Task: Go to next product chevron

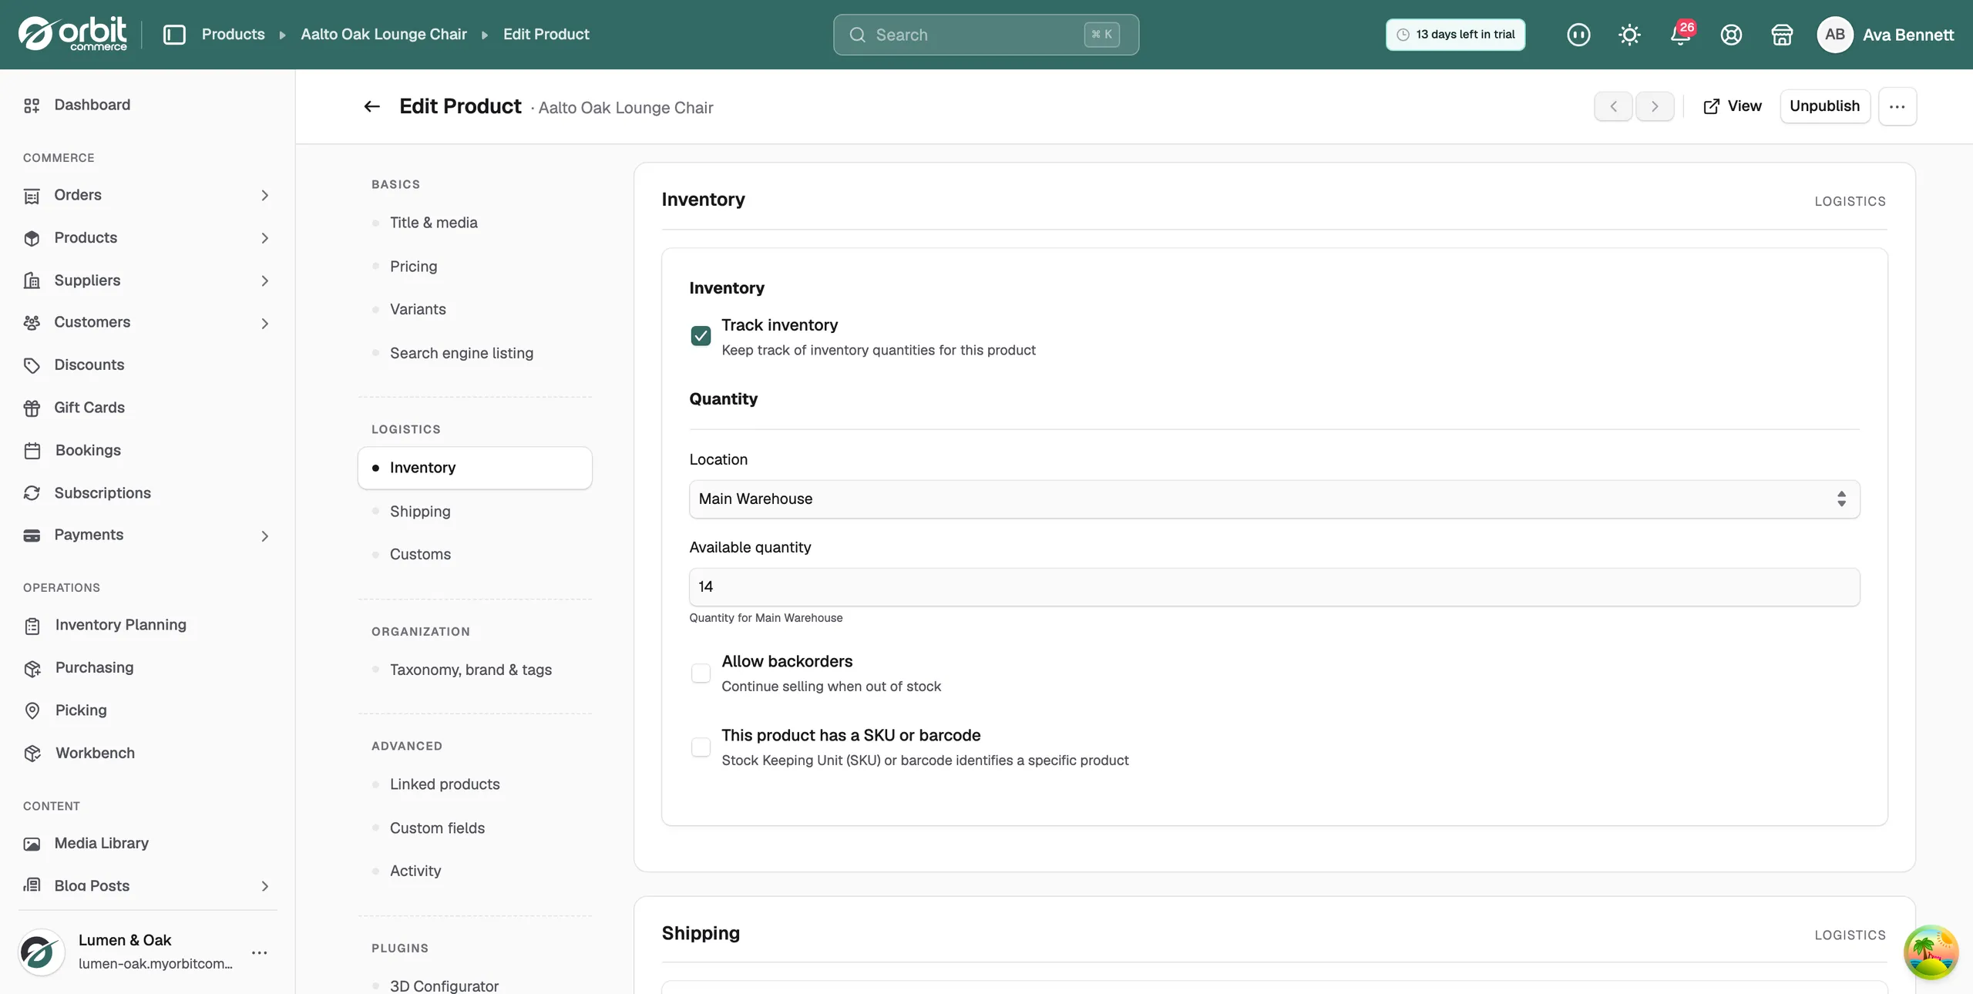Action: click(1655, 106)
